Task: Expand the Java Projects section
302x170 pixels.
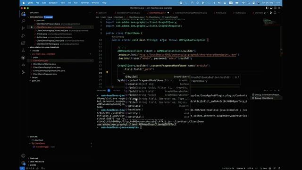Action: pyautogui.click(x=37, y=161)
